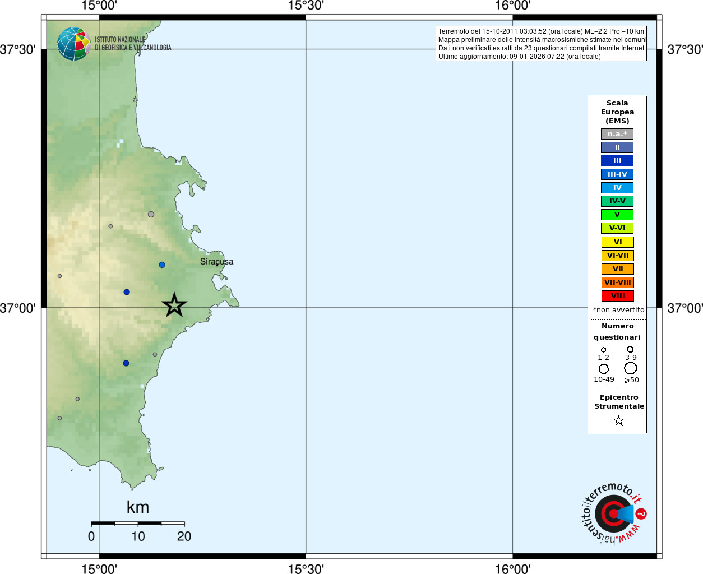Viewport: 703px width, 574px height.
Task: Click the ≥50 questionnaire circle in legend
Action: coord(631,368)
